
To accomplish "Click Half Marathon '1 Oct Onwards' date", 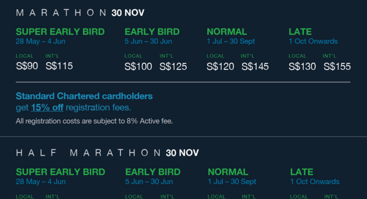I will (x=315, y=182).
